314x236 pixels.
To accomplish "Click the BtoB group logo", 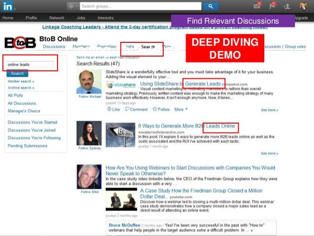I will pos(20,43).
